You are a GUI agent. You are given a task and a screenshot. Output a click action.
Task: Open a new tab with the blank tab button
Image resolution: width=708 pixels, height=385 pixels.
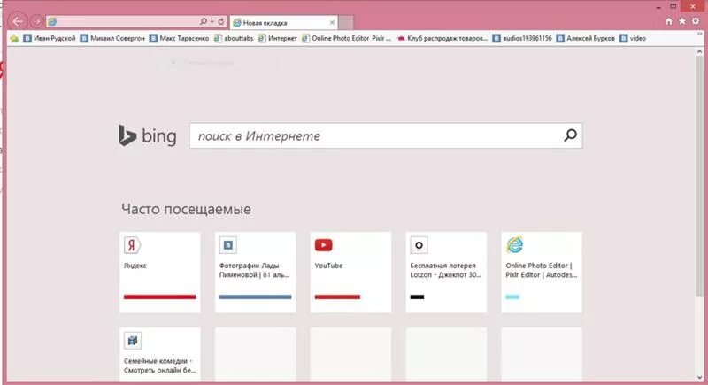click(346, 22)
